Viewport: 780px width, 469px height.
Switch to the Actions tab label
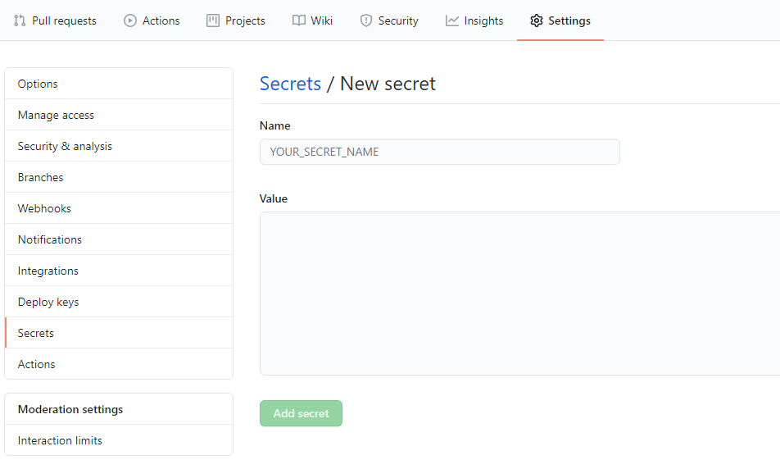pos(161,21)
